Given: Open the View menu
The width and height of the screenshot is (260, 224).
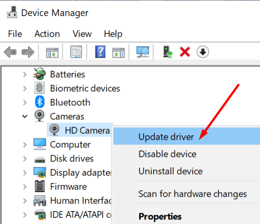Looking at the screenshot, I should 82,34.
